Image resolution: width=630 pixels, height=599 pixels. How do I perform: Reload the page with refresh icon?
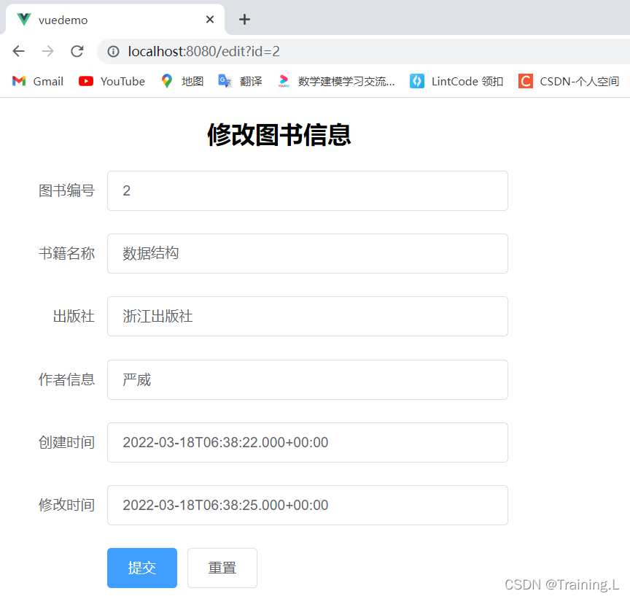coord(77,51)
